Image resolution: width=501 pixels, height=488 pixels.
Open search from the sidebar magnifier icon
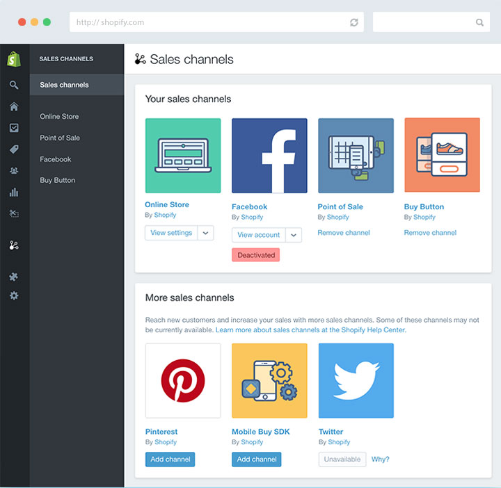point(14,86)
